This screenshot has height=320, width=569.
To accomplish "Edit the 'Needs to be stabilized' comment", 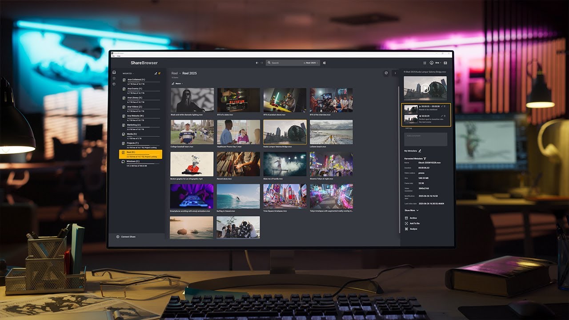I will [x=441, y=106].
